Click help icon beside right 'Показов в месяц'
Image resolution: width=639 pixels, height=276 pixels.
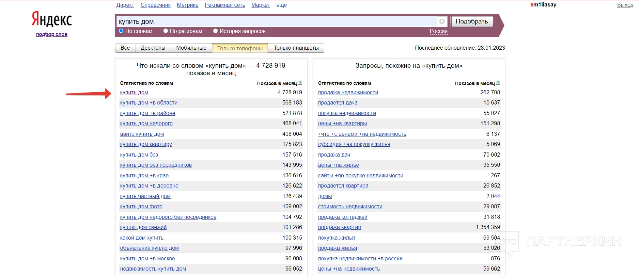(498, 83)
